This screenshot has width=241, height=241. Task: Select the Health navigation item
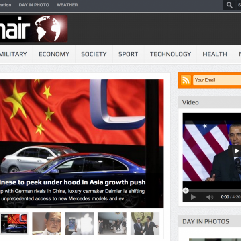point(214,54)
